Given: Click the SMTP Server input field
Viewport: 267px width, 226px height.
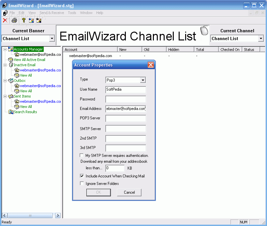Looking at the screenshot, I should (x=126, y=128).
